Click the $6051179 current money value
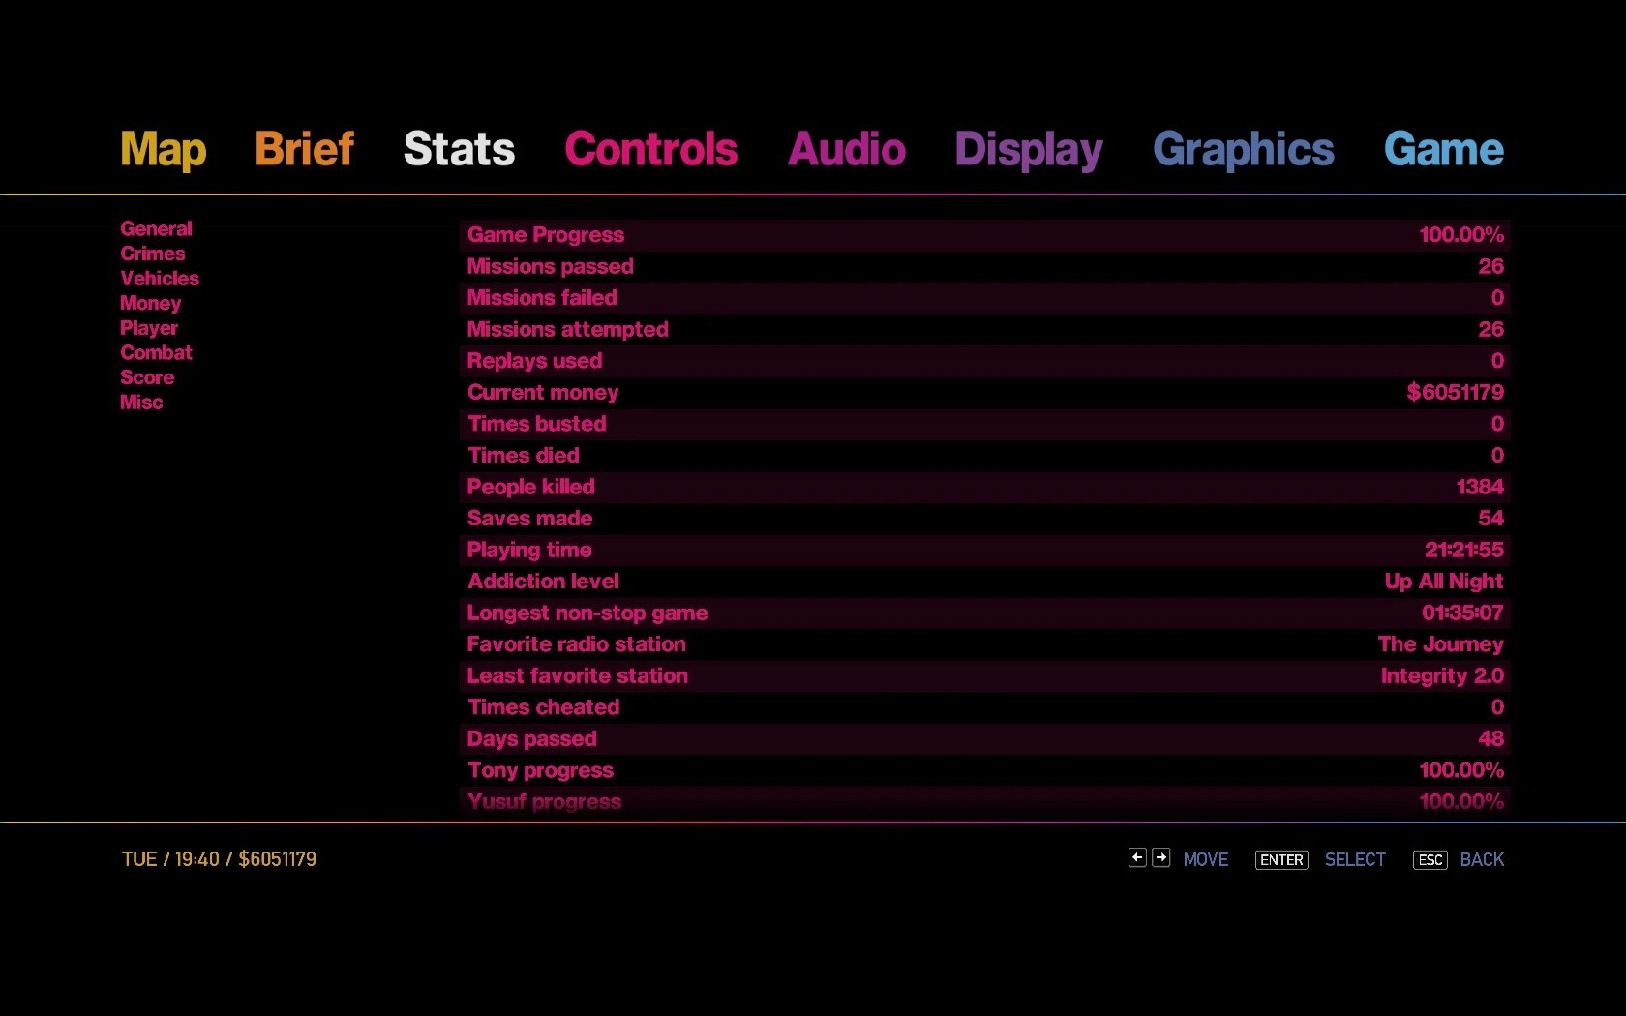This screenshot has width=1626, height=1016. click(x=1456, y=392)
